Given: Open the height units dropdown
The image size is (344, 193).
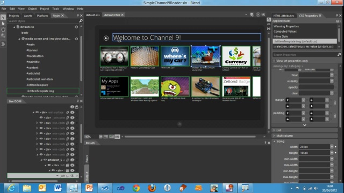Looking at the screenshot, I should [x=332, y=153].
